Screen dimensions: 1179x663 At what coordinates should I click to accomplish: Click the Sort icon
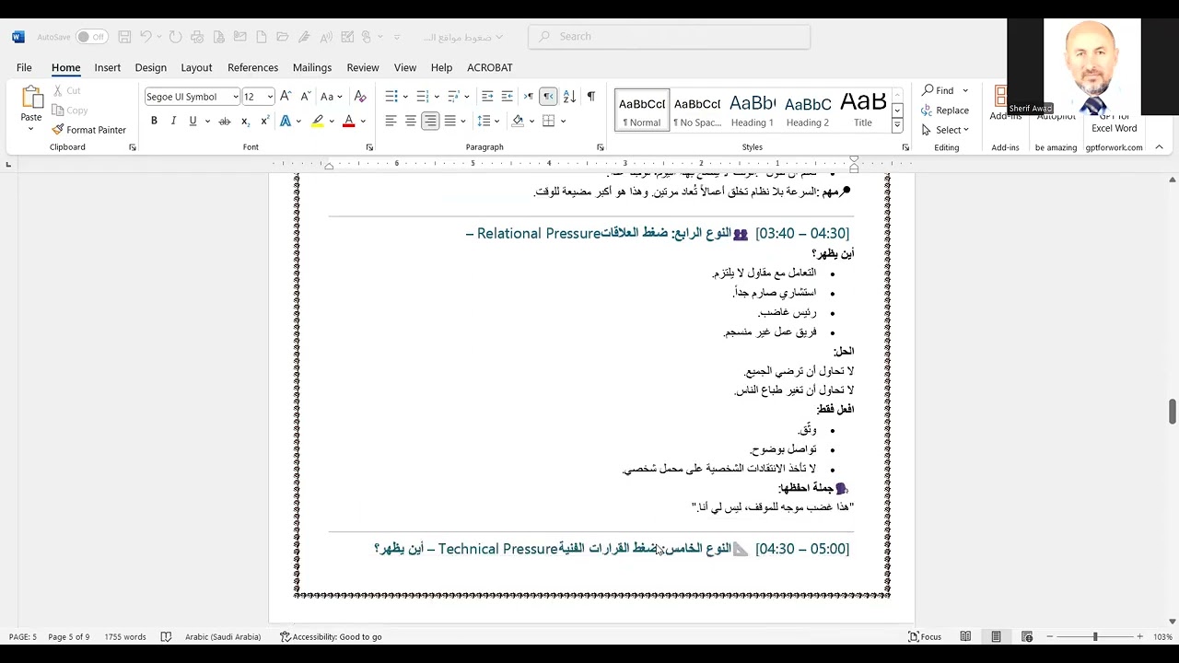click(x=569, y=97)
